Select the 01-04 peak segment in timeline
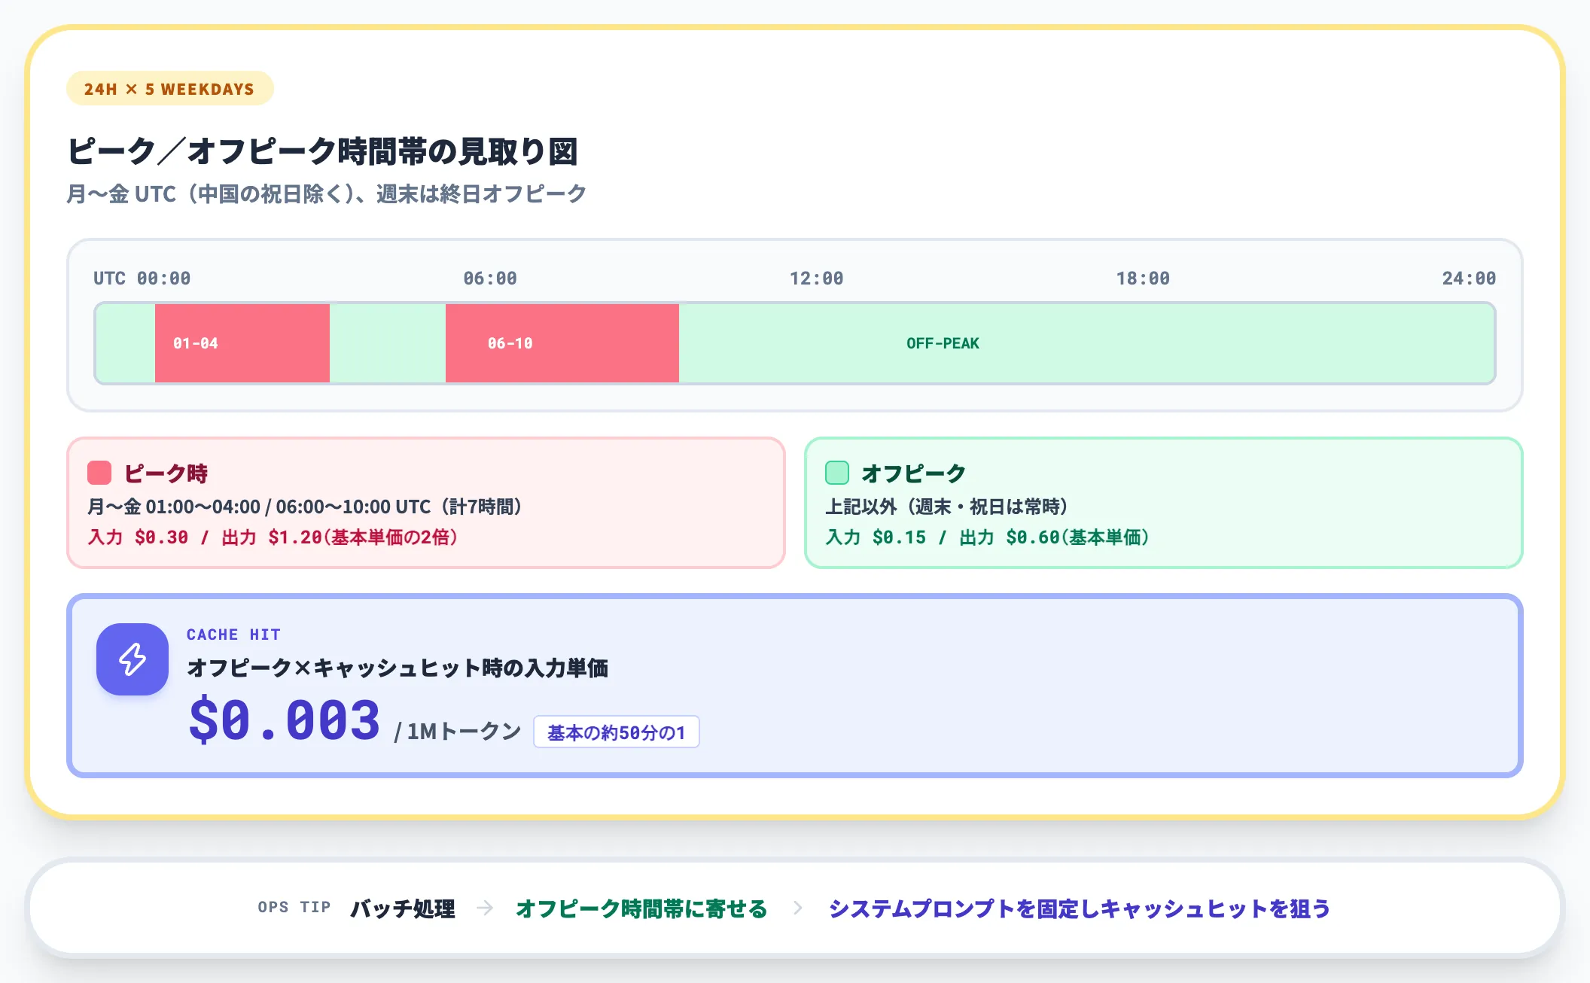The height and width of the screenshot is (983, 1590). tap(242, 343)
